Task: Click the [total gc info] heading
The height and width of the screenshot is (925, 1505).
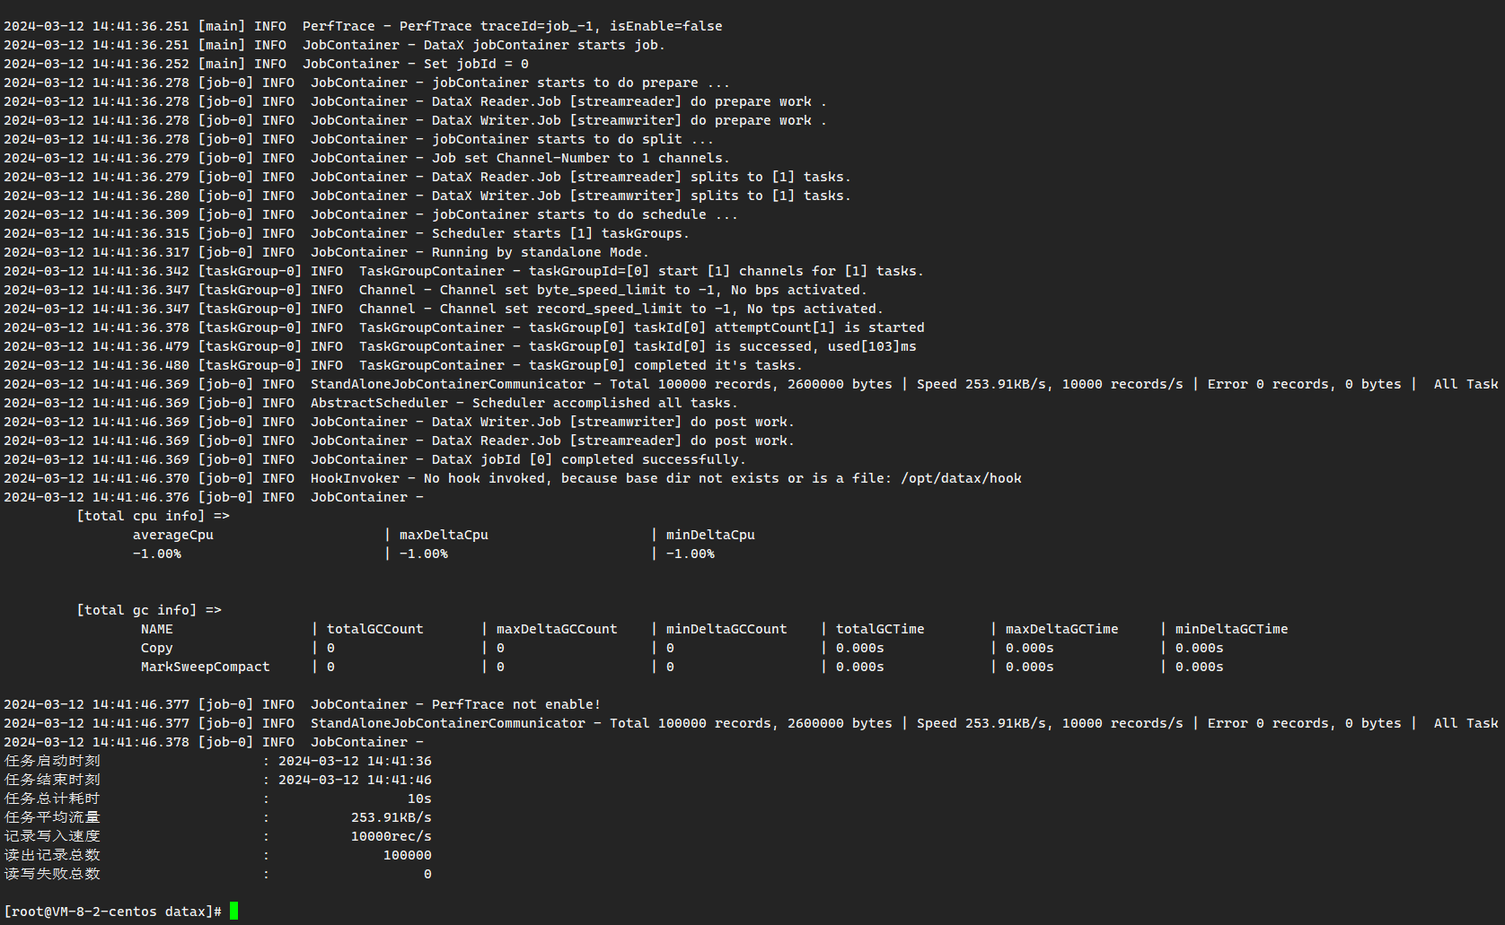Action: (148, 610)
